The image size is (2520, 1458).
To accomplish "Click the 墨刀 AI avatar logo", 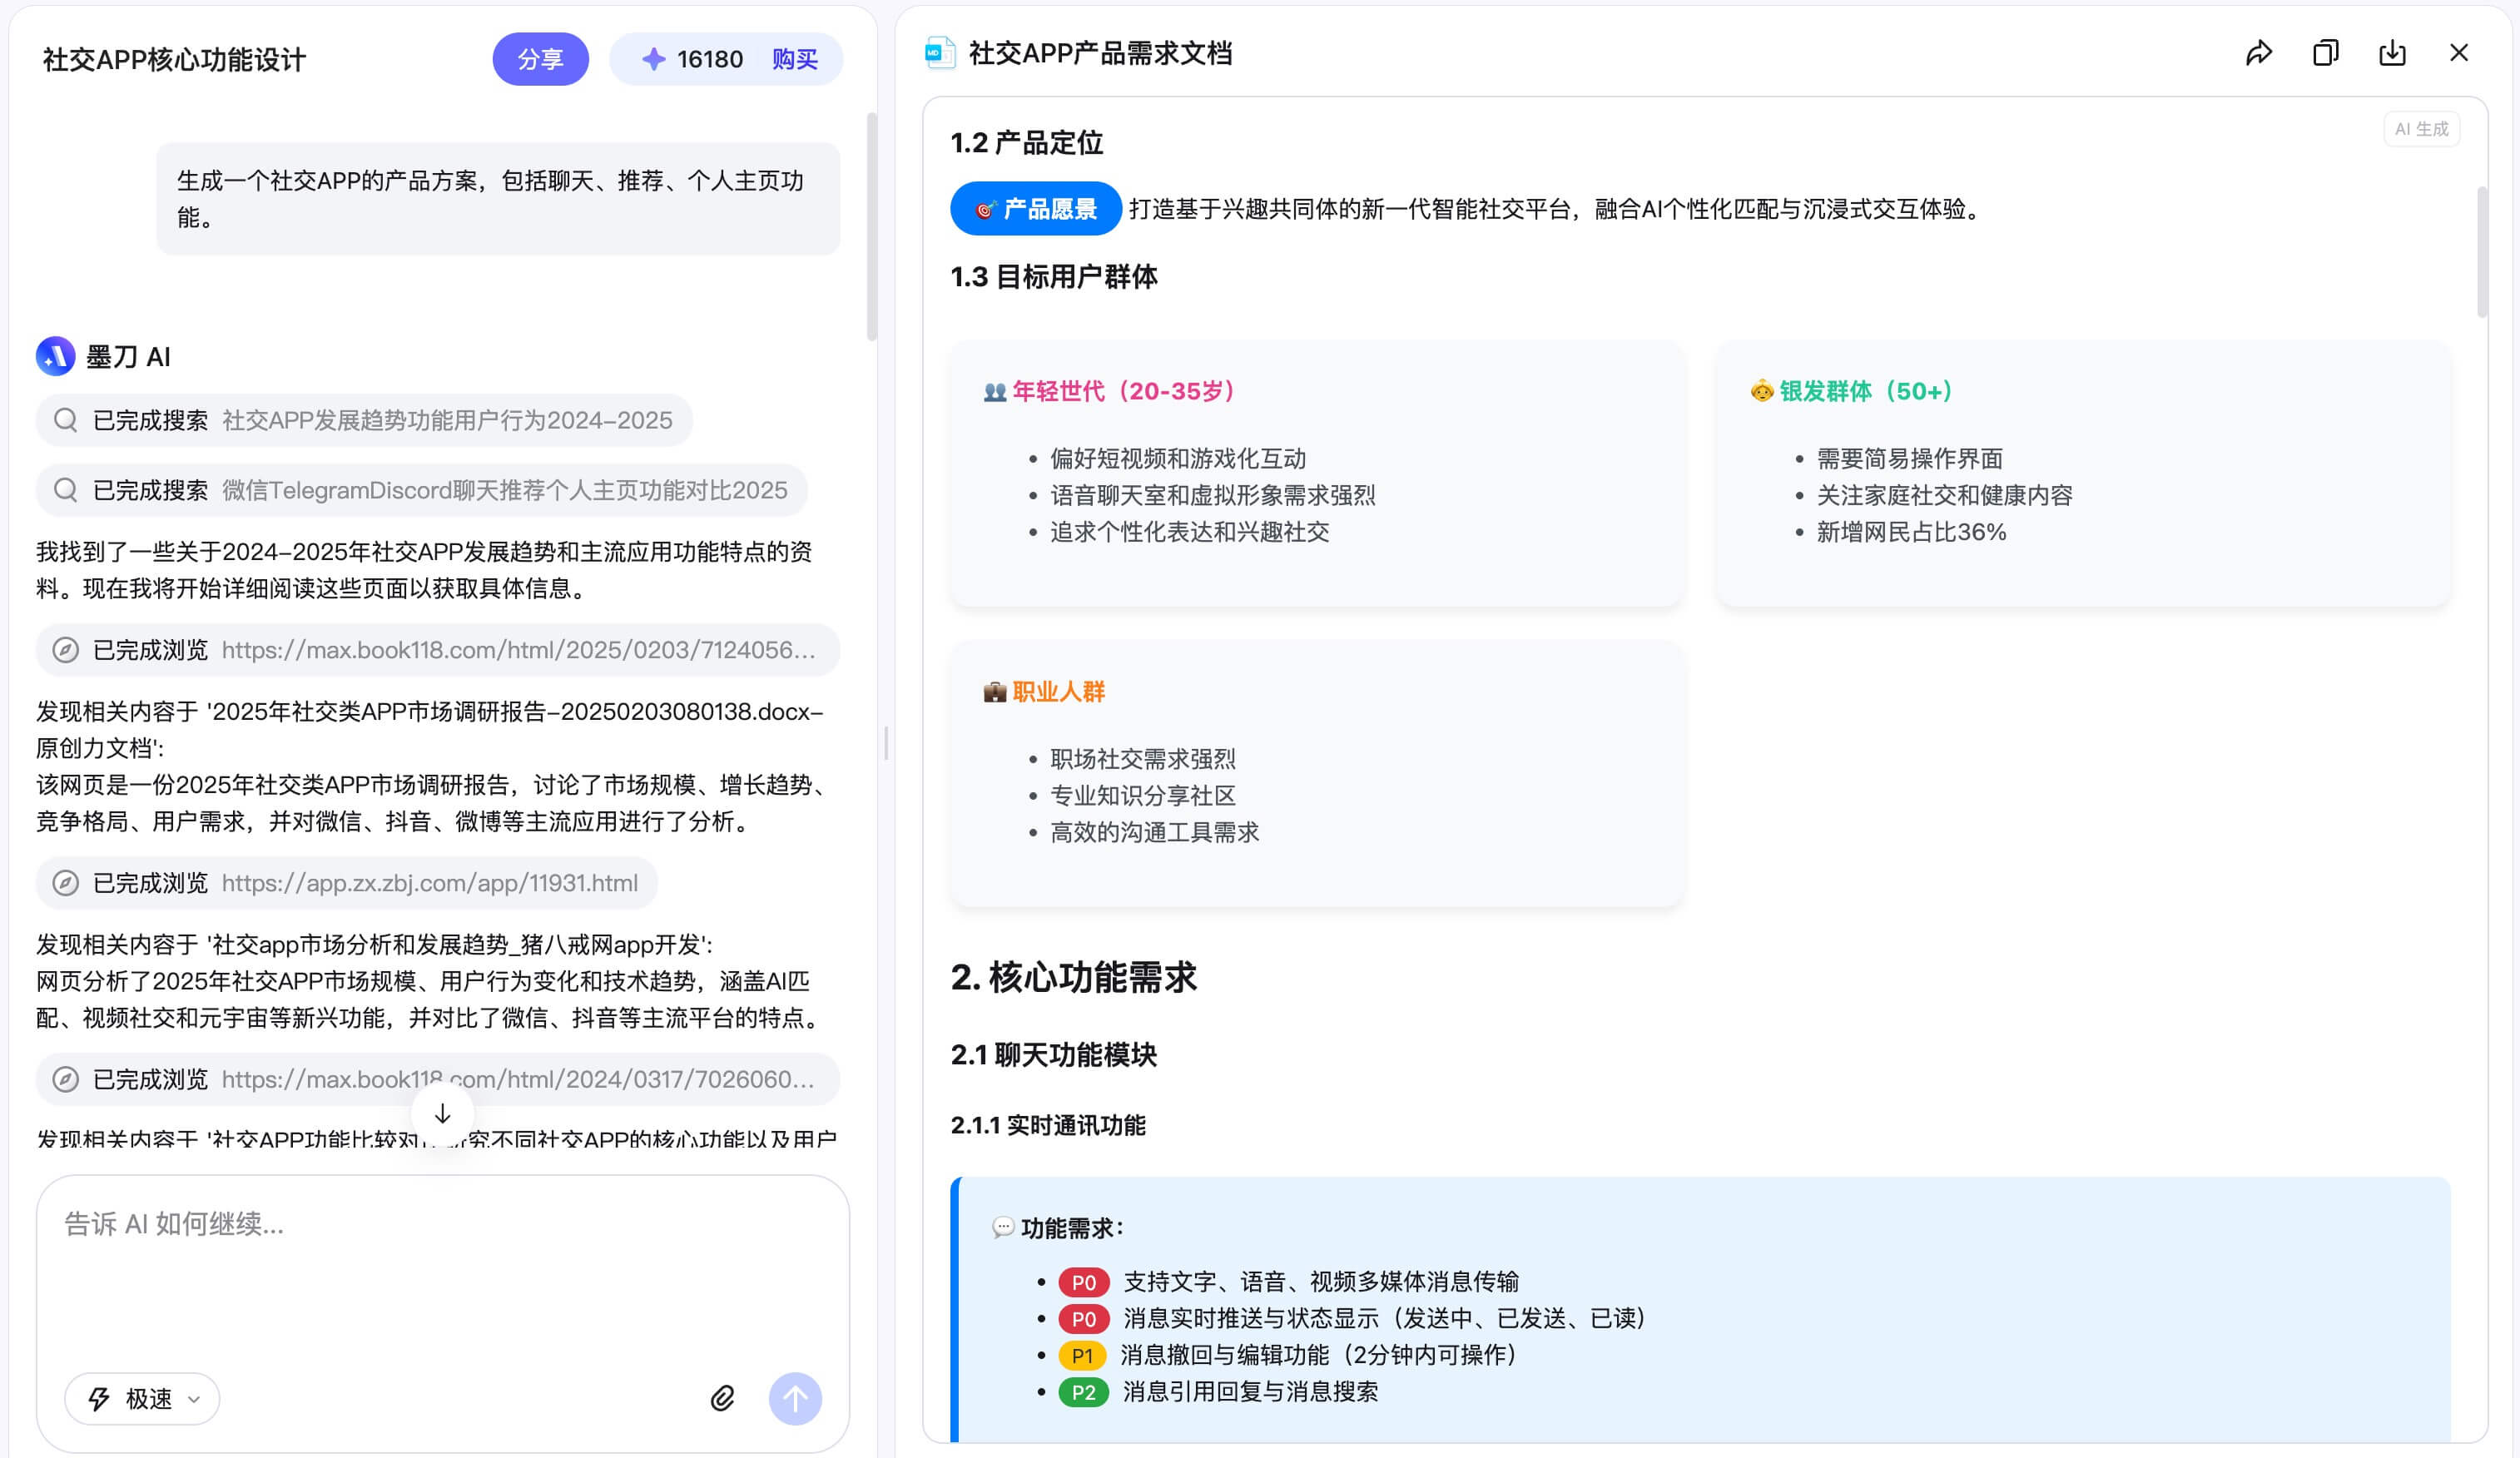I will 56,356.
